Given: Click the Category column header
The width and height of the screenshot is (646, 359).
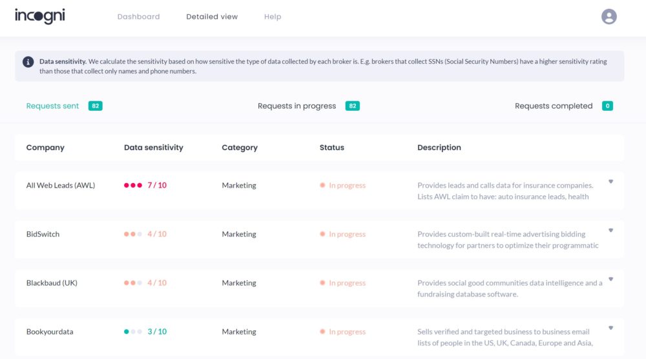Looking at the screenshot, I should pyautogui.click(x=240, y=147).
